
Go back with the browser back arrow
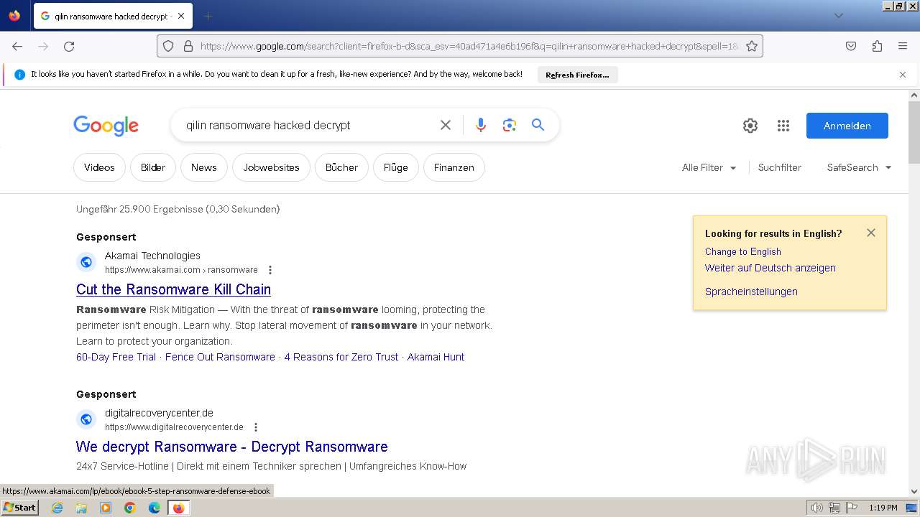[17, 46]
